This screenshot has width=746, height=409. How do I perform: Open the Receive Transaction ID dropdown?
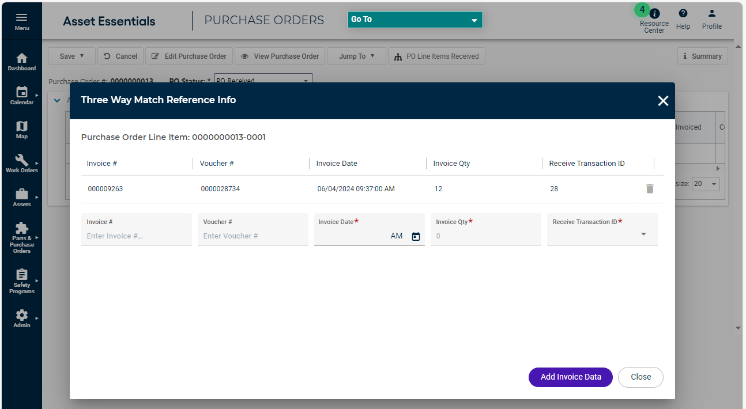pos(602,229)
